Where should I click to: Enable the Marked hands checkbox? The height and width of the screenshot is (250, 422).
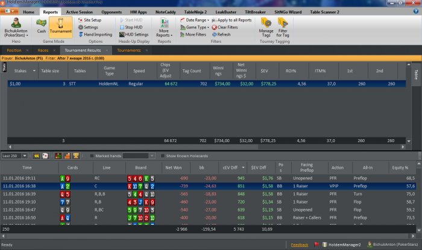pyautogui.click(x=92, y=155)
